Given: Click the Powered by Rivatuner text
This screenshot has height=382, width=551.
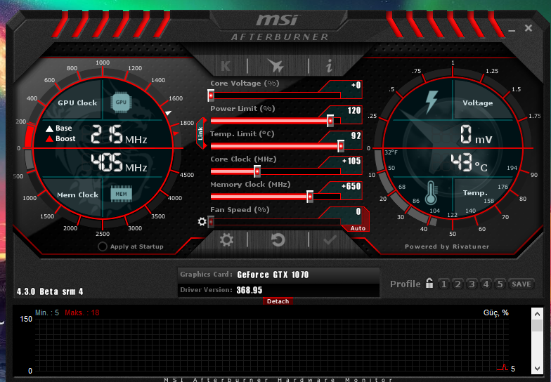Looking at the screenshot, I should click(447, 246).
